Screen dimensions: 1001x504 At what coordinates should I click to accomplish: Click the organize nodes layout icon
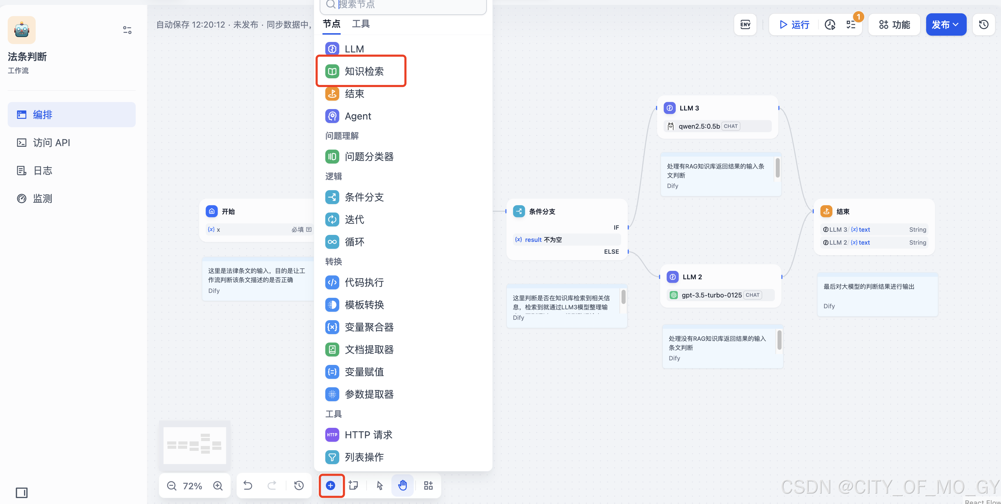428,485
